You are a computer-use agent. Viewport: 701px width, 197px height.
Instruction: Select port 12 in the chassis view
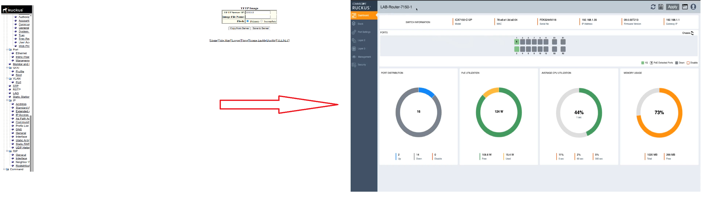click(x=546, y=49)
